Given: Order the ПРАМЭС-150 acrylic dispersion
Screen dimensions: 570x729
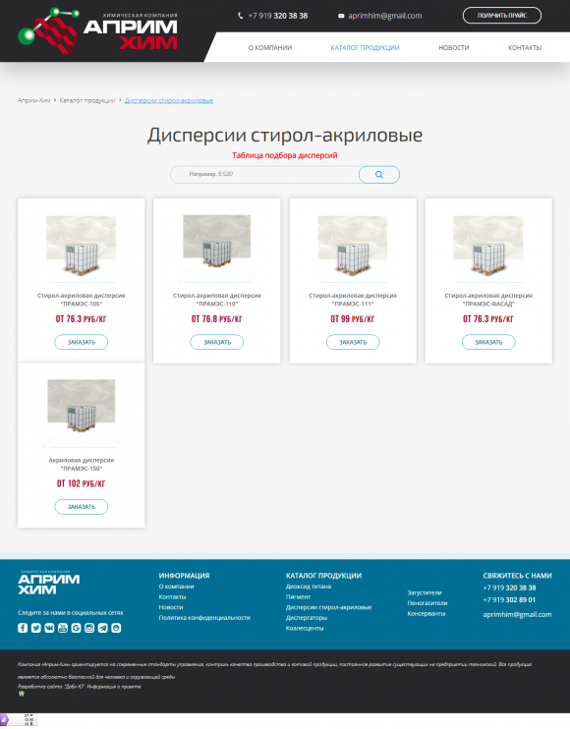Looking at the screenshot, I should point(82,507).
